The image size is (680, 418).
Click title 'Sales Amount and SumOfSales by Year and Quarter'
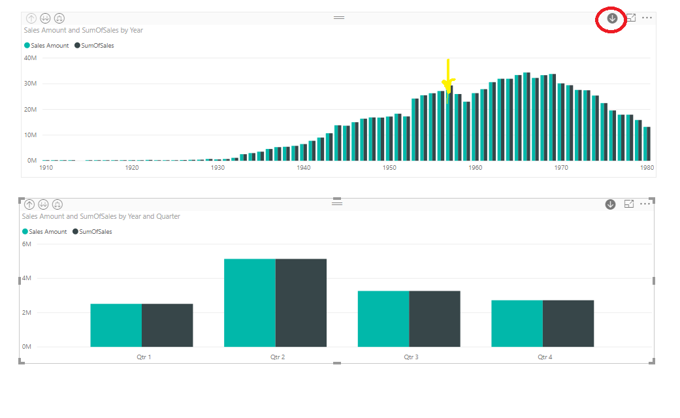coord(101,216)
